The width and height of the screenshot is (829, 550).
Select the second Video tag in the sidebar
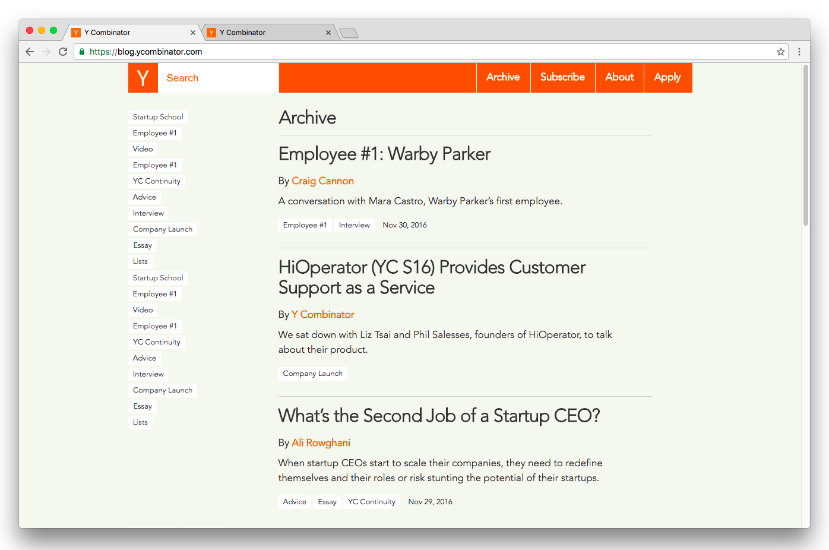pos(143,310)
